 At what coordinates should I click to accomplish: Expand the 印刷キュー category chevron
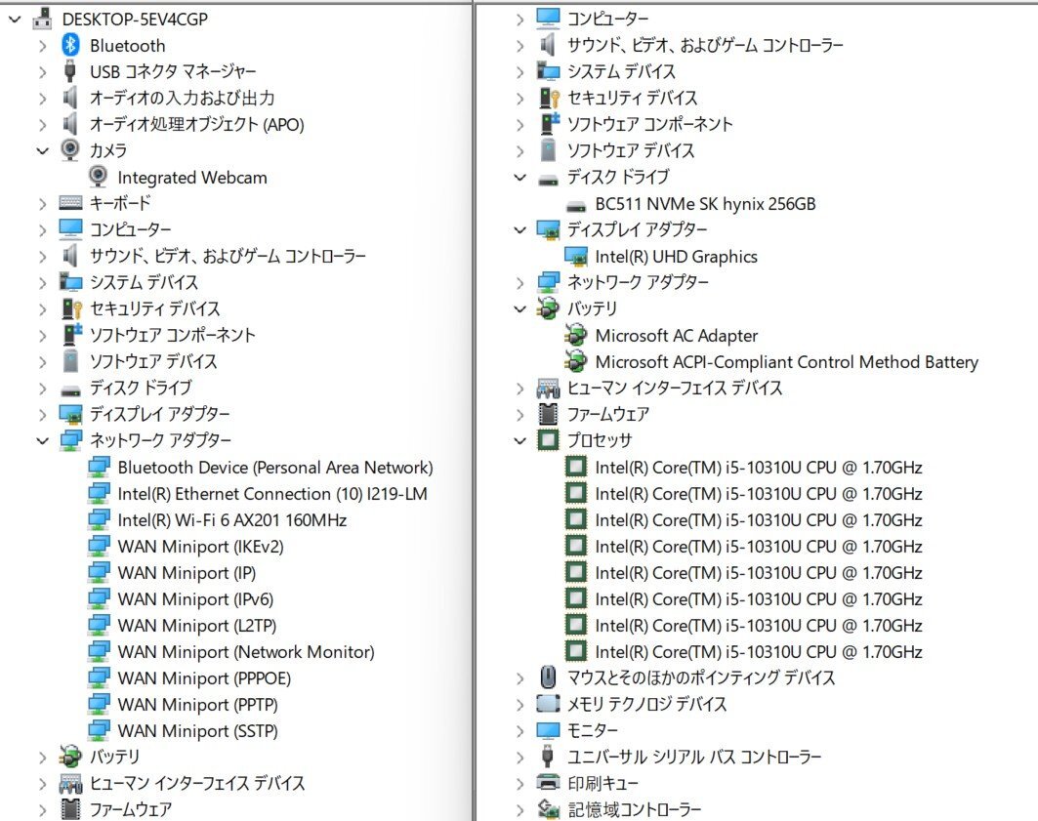(520, 783)
